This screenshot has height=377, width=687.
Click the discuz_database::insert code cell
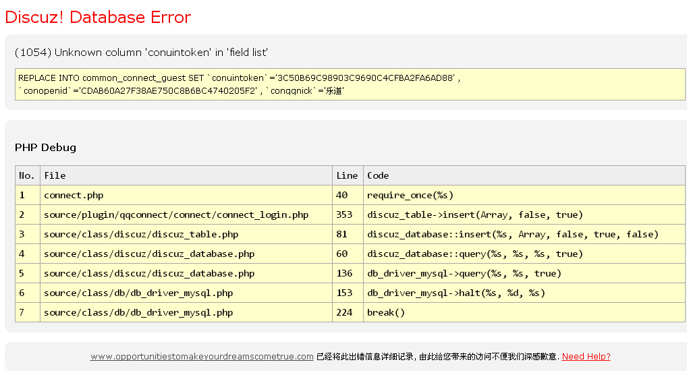524,234
